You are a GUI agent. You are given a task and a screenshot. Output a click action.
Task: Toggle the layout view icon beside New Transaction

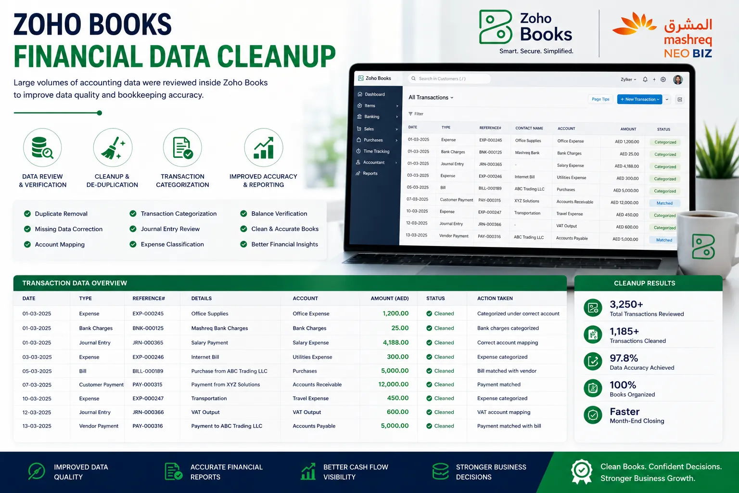[680, 100]
